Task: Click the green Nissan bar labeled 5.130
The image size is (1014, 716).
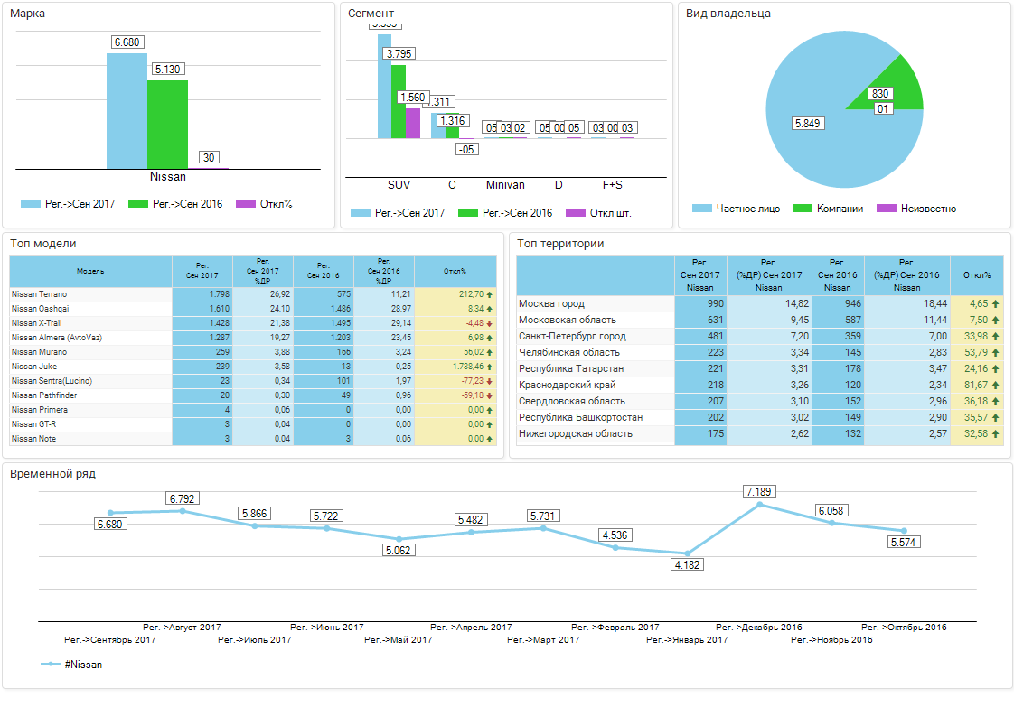Action: [x=167, y=125]
